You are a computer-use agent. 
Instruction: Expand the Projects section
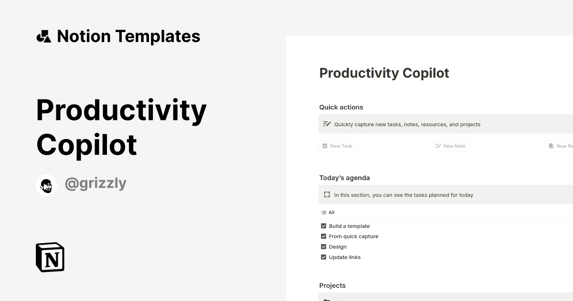click(x=332, y=285)
